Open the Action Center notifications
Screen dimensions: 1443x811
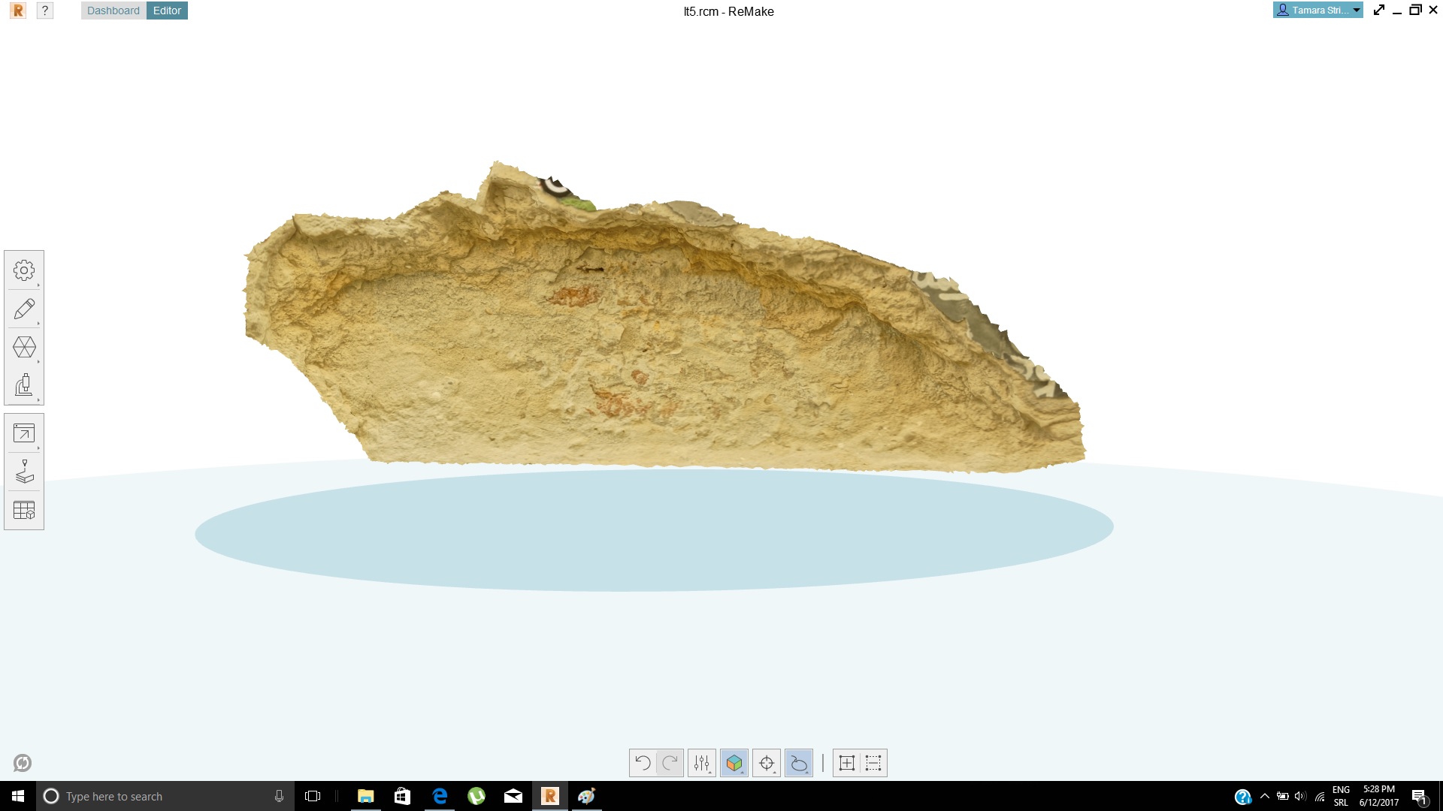tap(1420, 796)
